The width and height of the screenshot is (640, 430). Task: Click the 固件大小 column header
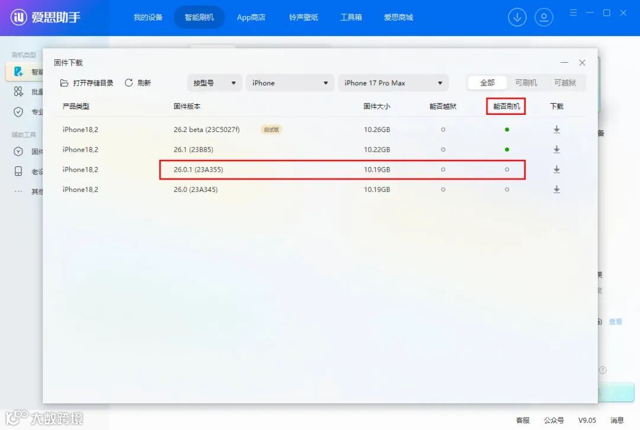point(377,106)
